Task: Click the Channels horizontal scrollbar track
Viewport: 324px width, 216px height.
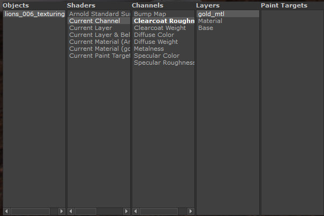Action: (x=183, y=212)
